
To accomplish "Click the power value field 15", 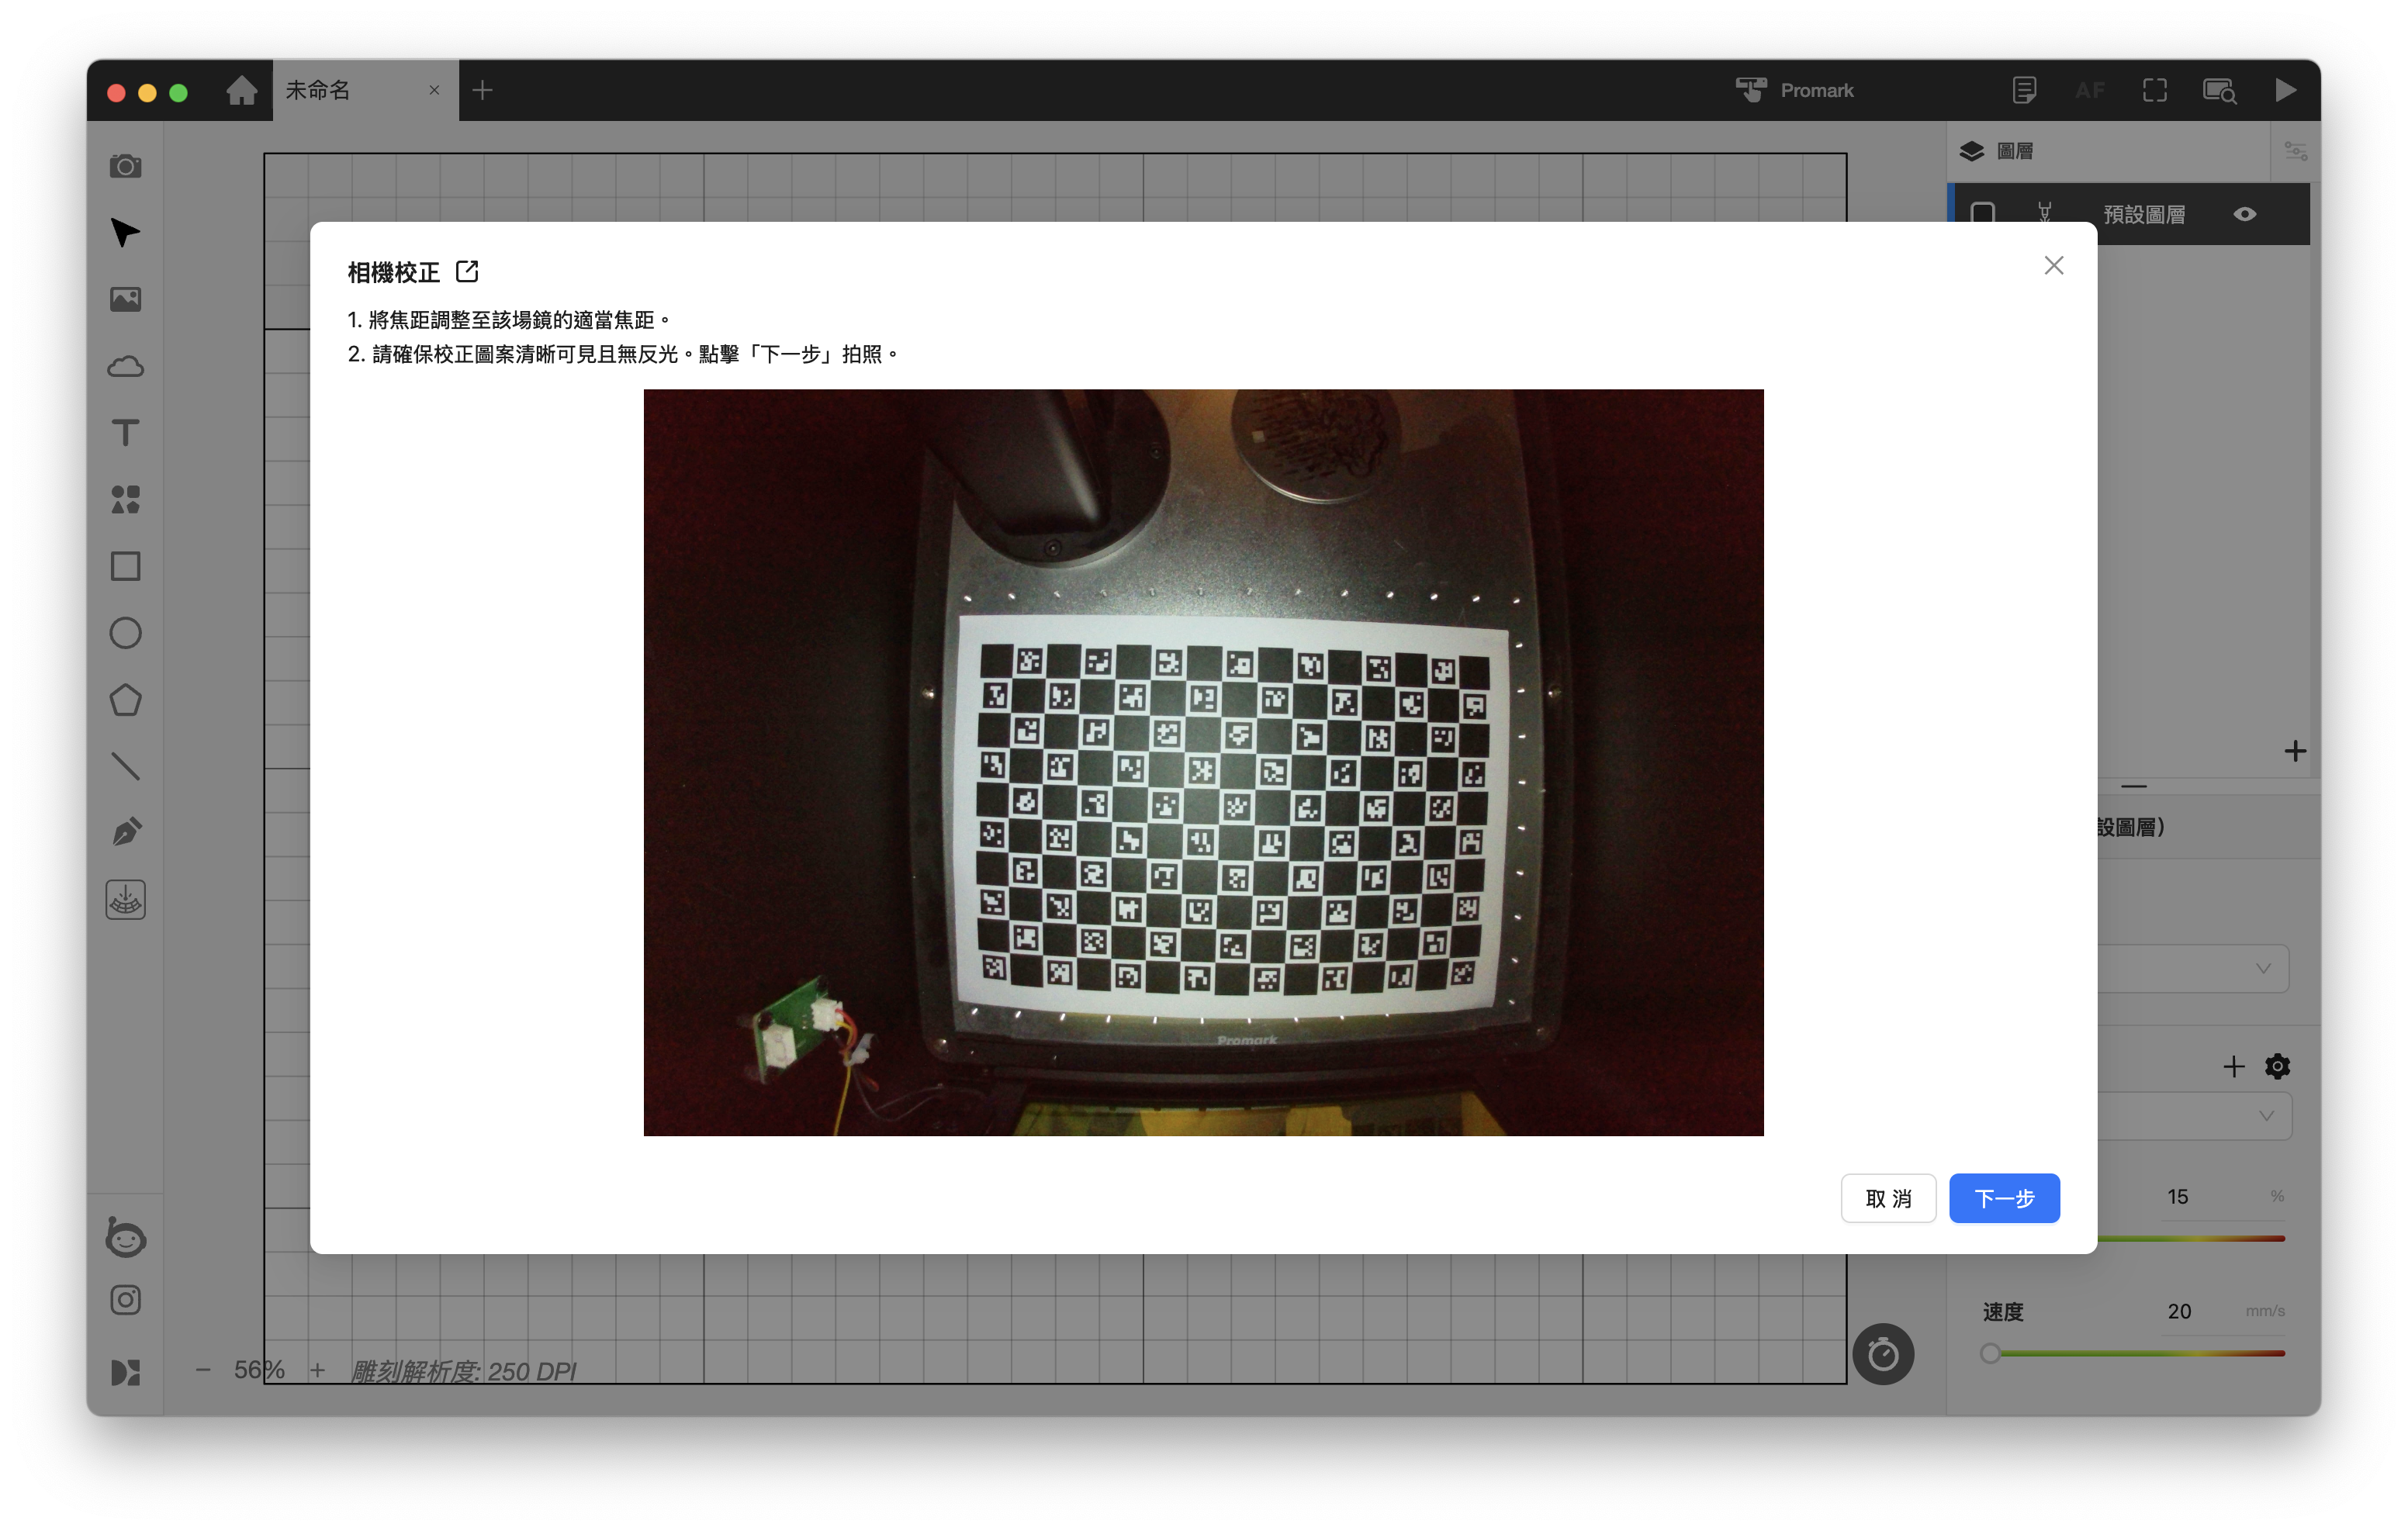I will [2177, 1197].
